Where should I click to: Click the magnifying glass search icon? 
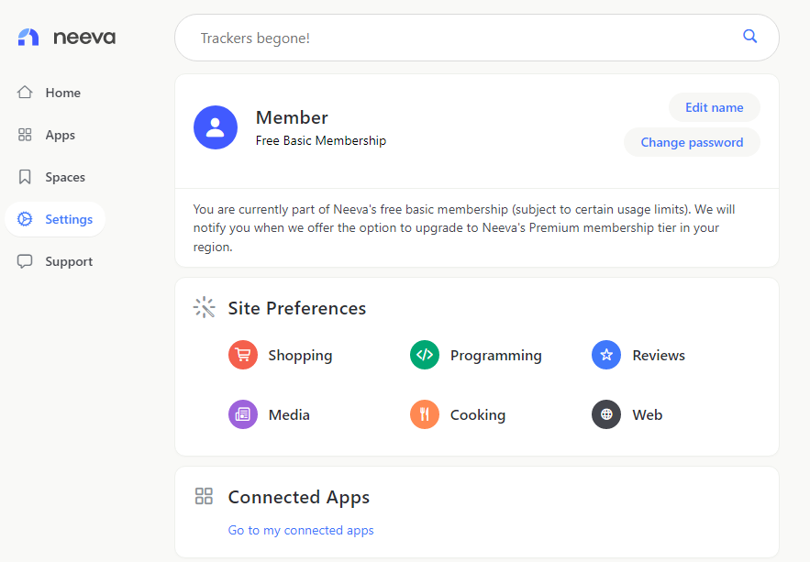(x=749, y=36)
